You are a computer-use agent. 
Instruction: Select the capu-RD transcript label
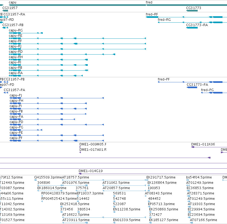pos(16,52)
